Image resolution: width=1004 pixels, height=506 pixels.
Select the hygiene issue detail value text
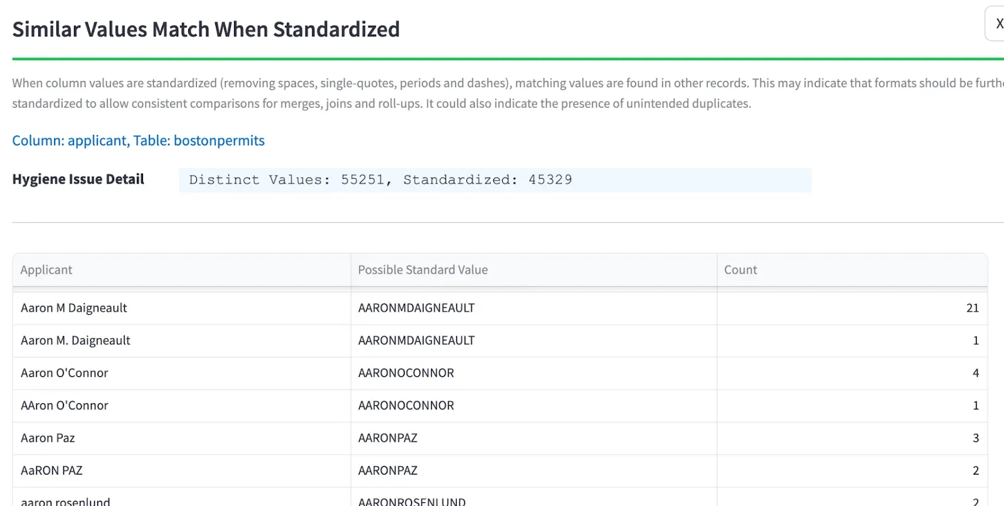pyautogui.click(x=380, y=180)
